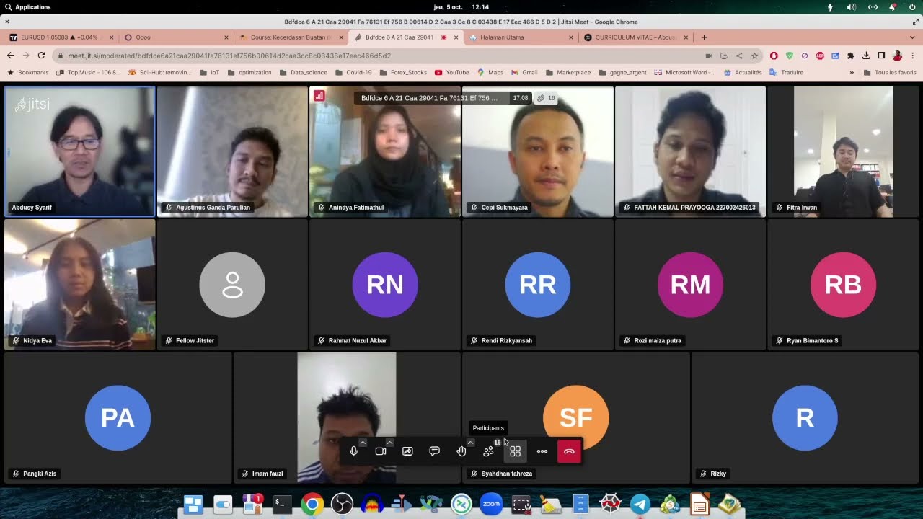Open the red connection stats indicator on Anindya's tile

[x=319, y=95]
